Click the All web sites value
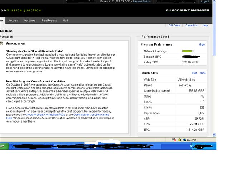The image size is (229, 171). pos(186,80)
